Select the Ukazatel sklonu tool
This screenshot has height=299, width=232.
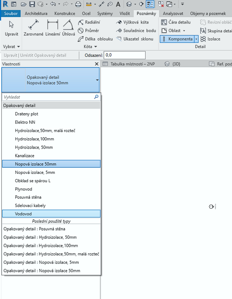pyautogui.click(x=134, y=39)
